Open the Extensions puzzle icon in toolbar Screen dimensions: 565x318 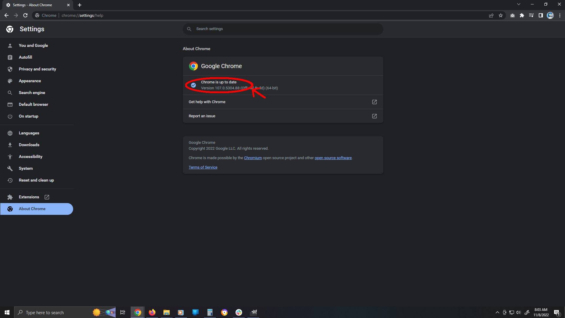[x=522, y=15]
